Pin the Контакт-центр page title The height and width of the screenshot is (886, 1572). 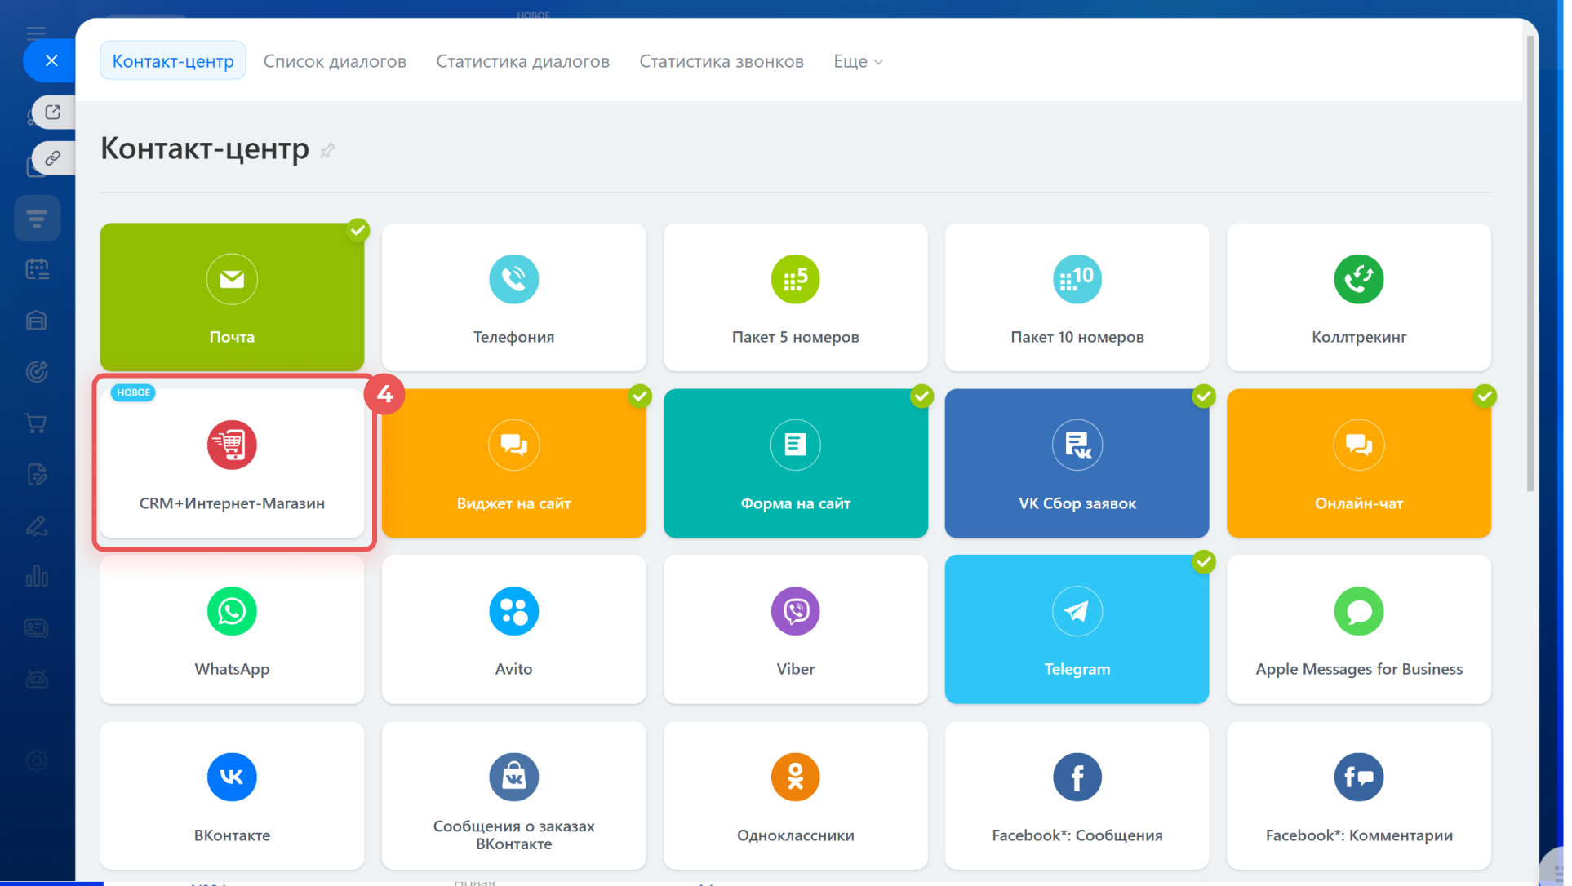pos(328,150)
